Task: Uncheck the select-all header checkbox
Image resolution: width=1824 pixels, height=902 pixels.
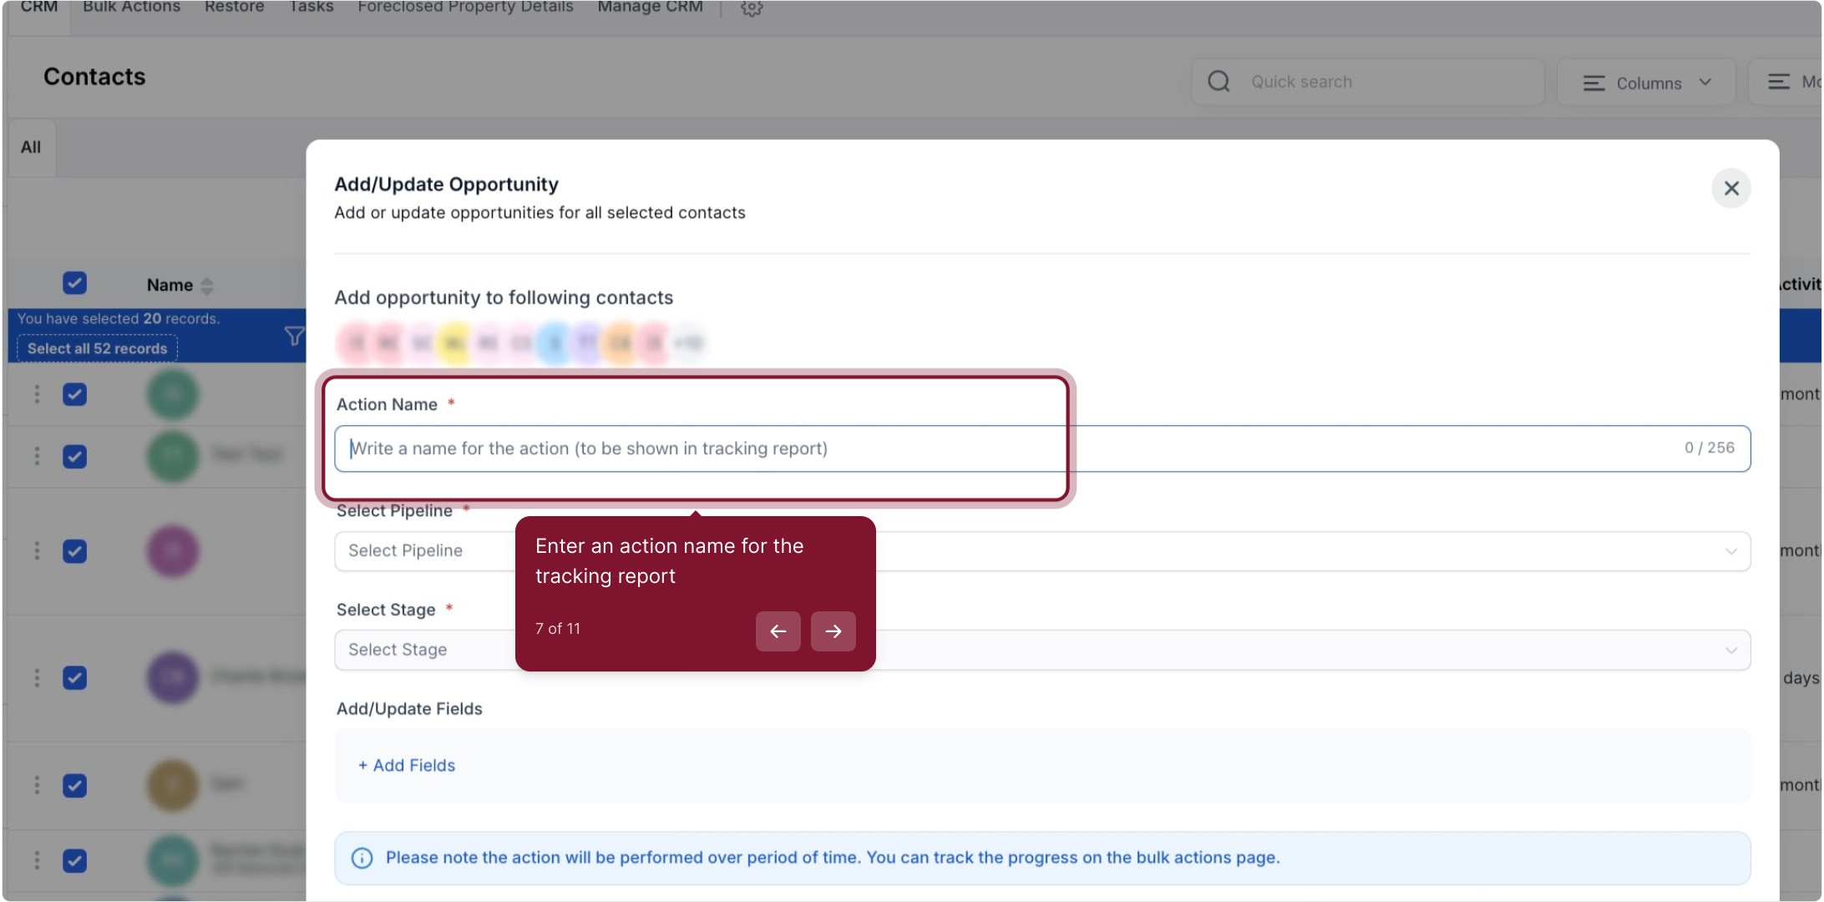Action: [74, 283]
